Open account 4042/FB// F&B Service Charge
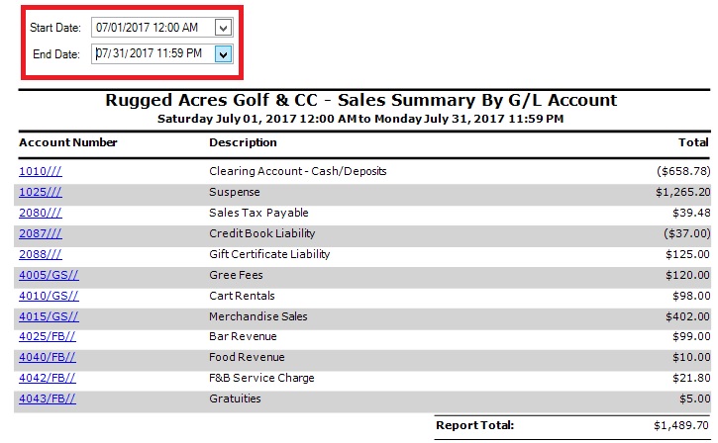718x443 pixels. (47, 378)
